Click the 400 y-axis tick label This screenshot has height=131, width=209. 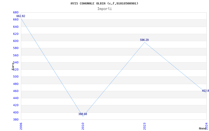tap(16, 112)
